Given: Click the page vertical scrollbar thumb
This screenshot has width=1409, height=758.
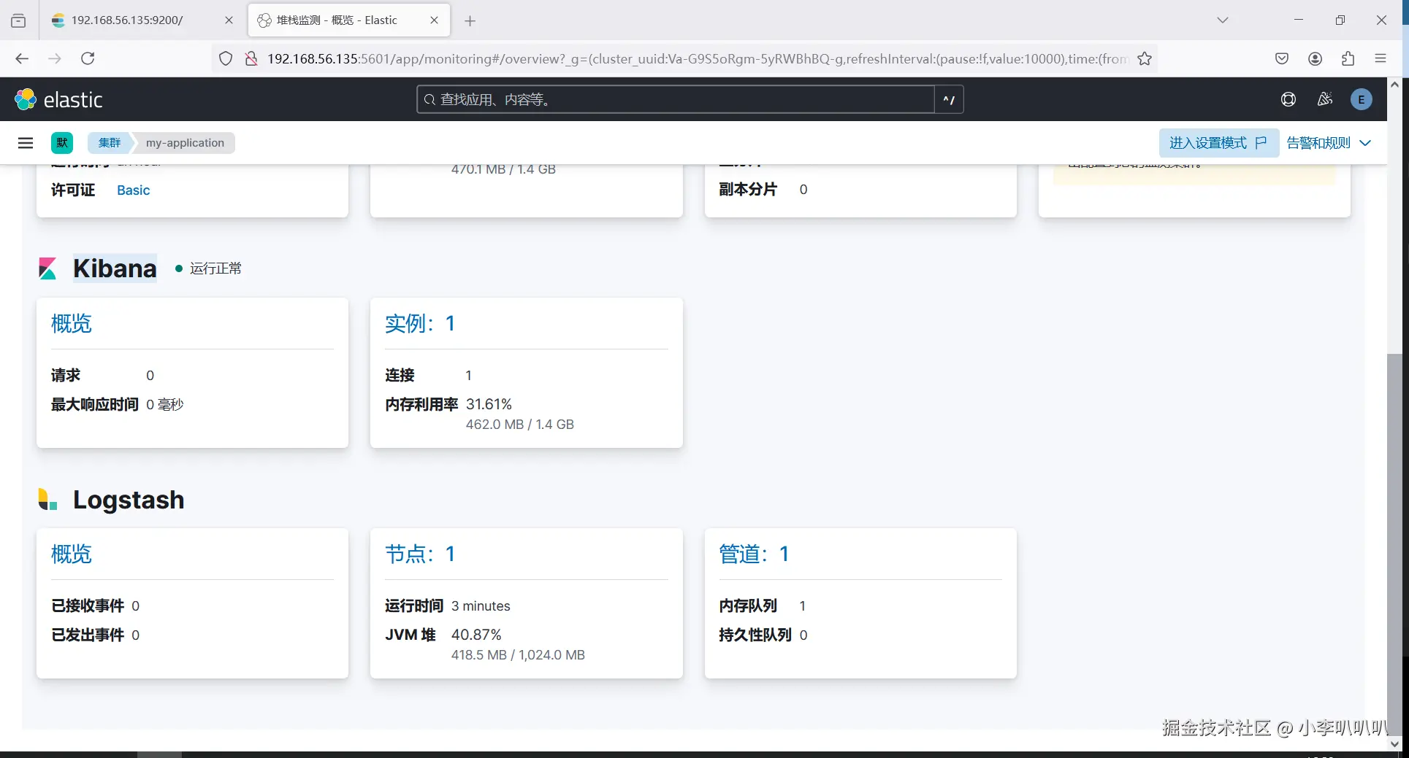Looking at the screenshot, I should 1394,544.
